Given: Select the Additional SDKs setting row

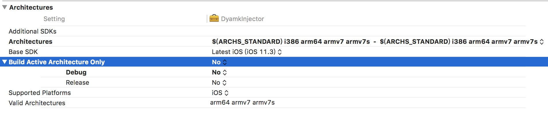Looking at the screenshot, I should point(32,31).
